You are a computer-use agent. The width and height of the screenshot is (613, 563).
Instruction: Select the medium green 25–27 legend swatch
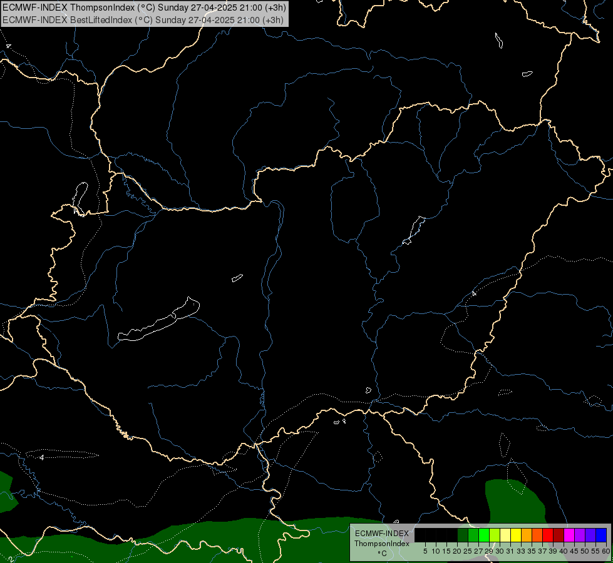473,535
